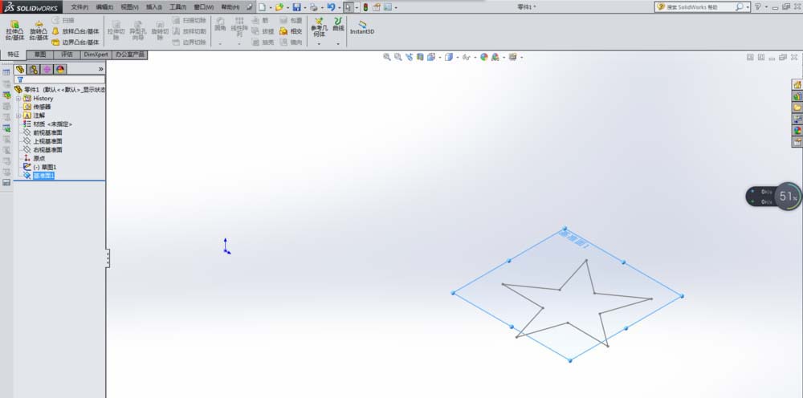This screenshot has height=398, width=803.
Task: Expand the 注解 annotations tree node
Action: pos(19,116)
